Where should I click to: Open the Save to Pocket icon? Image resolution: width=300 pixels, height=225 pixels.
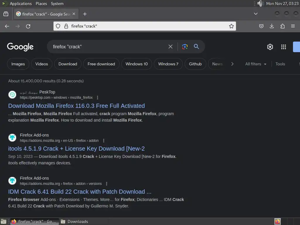pyautogui.click(x=261, y=26)
